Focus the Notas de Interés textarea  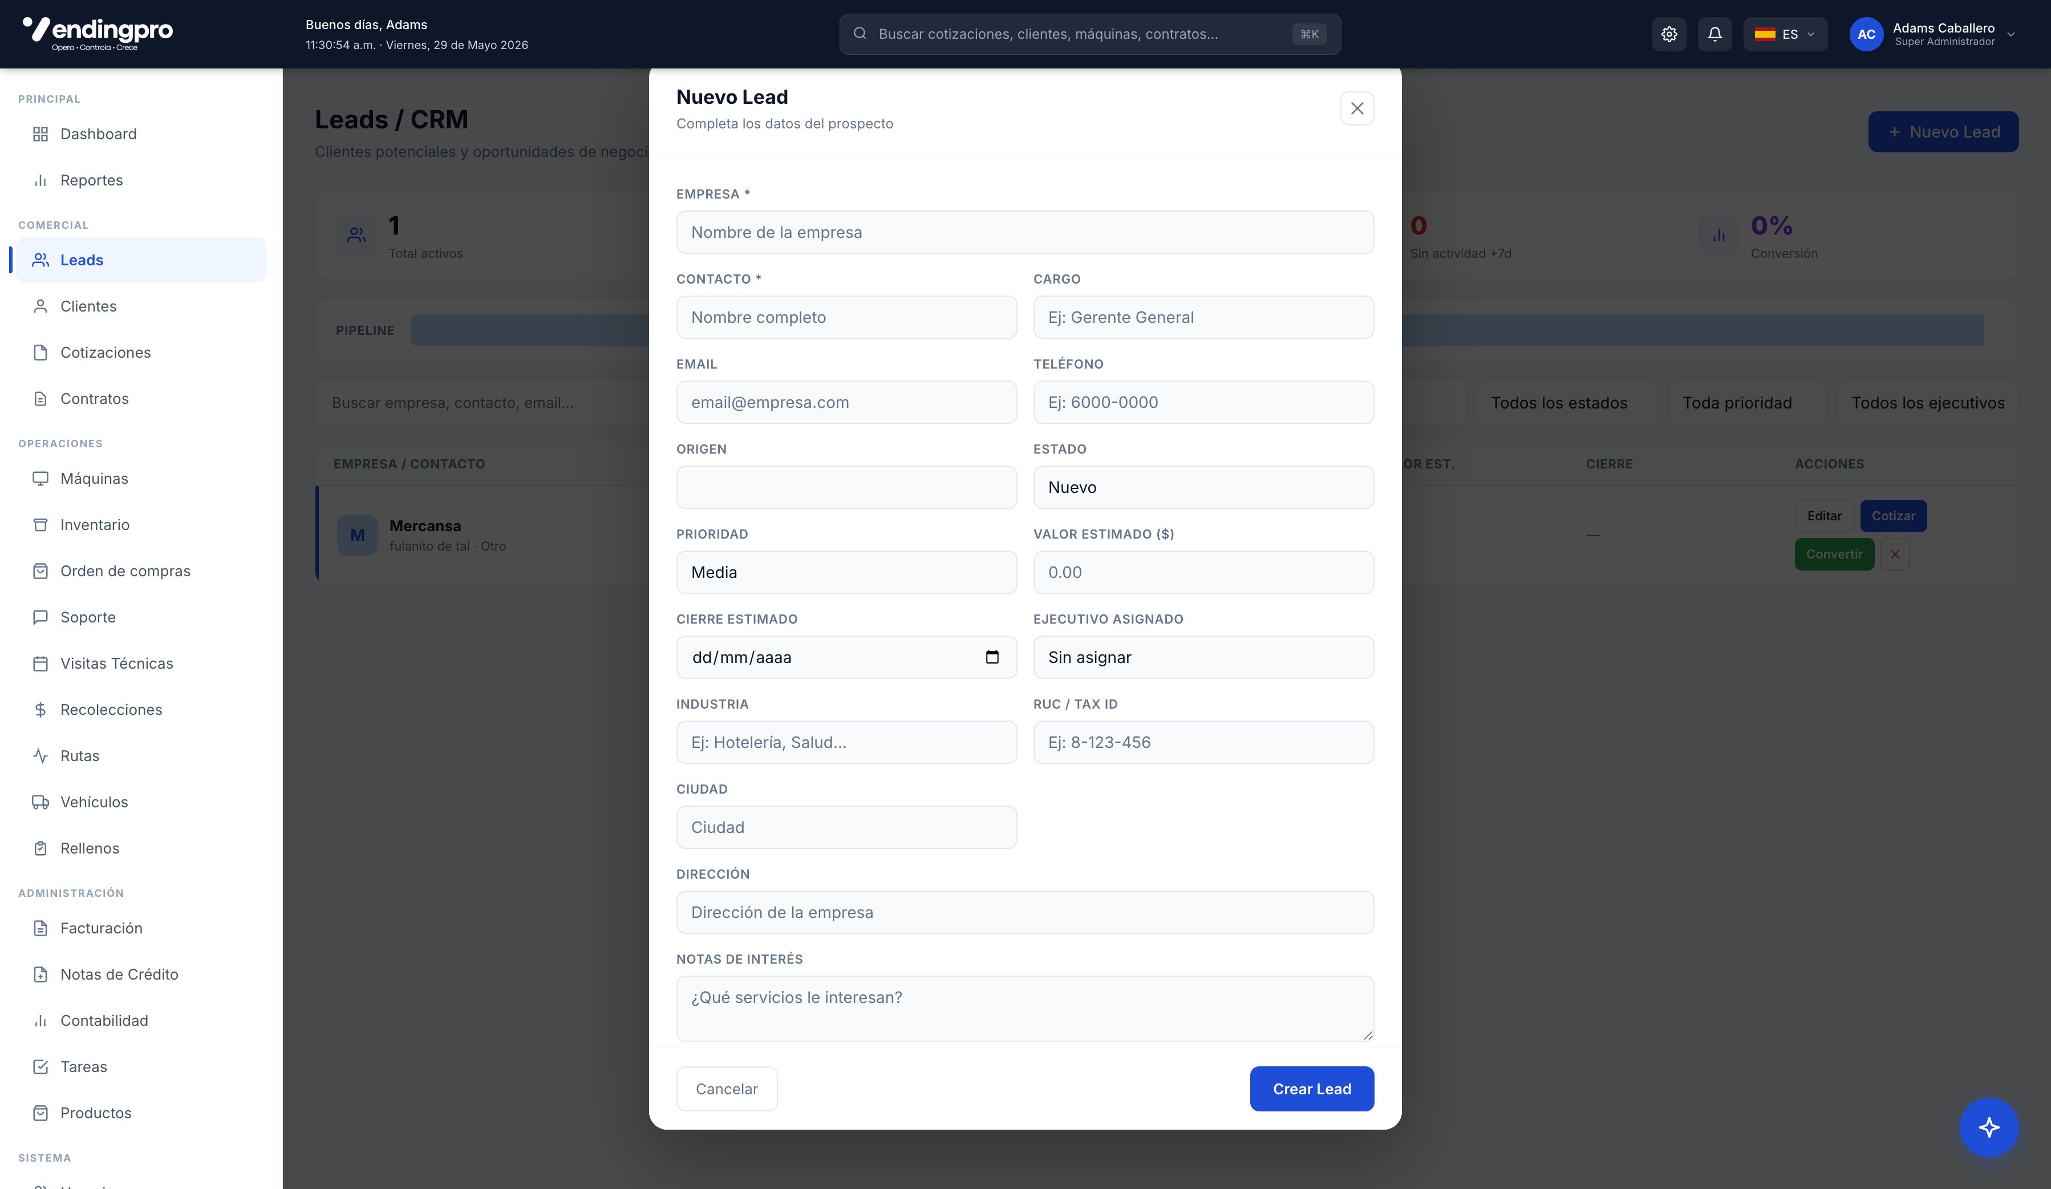[x=1025, y=1008]
